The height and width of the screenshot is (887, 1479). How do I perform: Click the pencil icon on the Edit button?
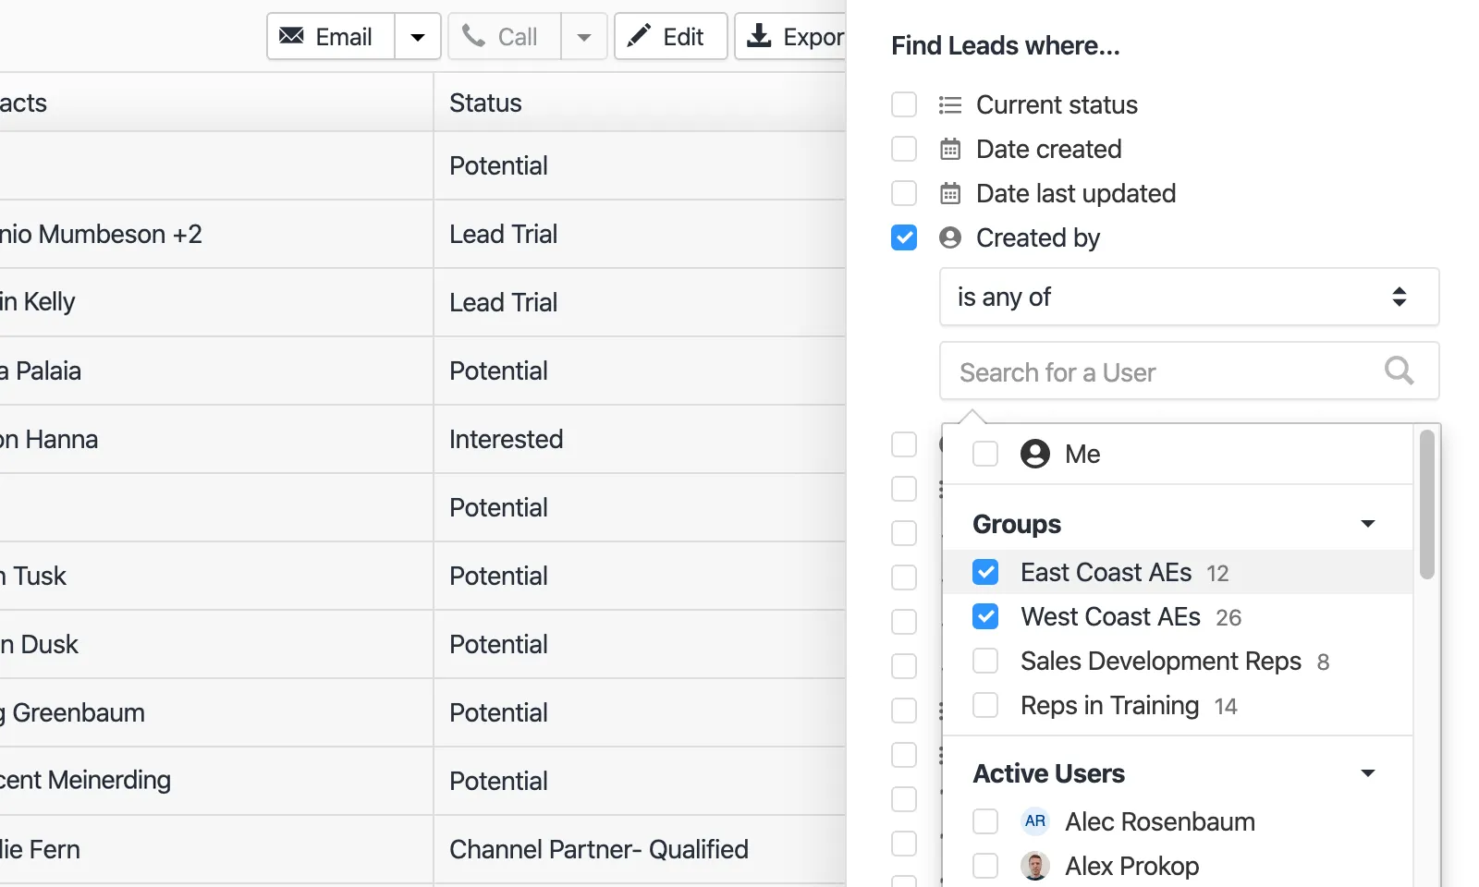coord(639,36)
